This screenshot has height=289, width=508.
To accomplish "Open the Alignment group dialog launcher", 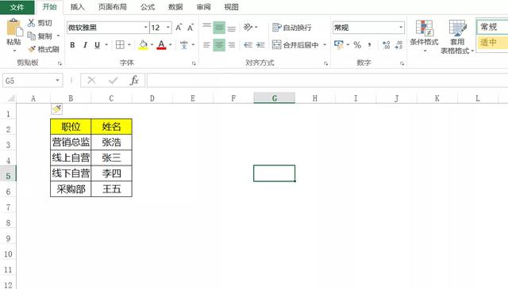I will (325, 63).
